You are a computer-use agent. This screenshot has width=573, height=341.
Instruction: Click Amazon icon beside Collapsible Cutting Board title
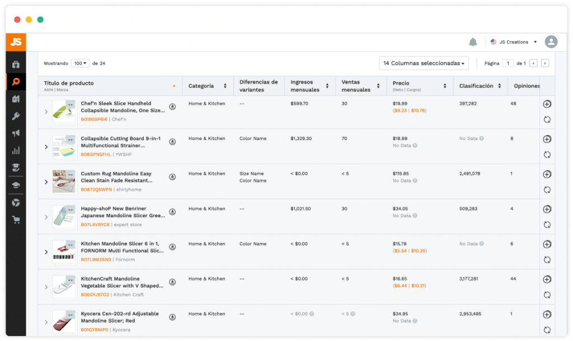[x=172, y=142]
